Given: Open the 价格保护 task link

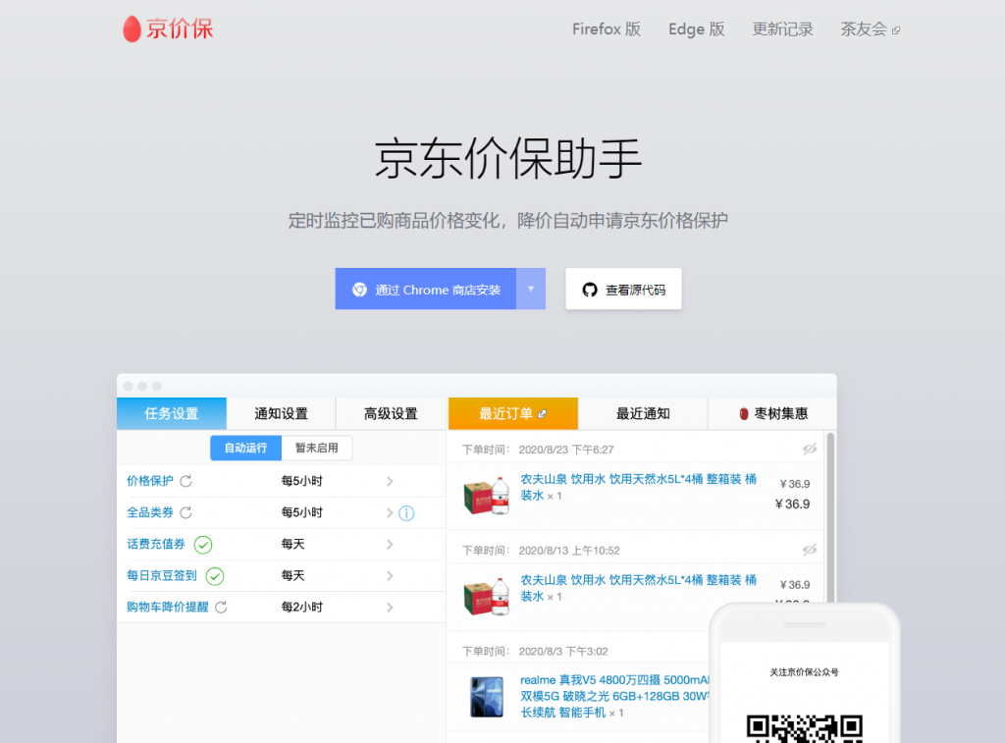Looking at the screenshot, I should point(150,481).
